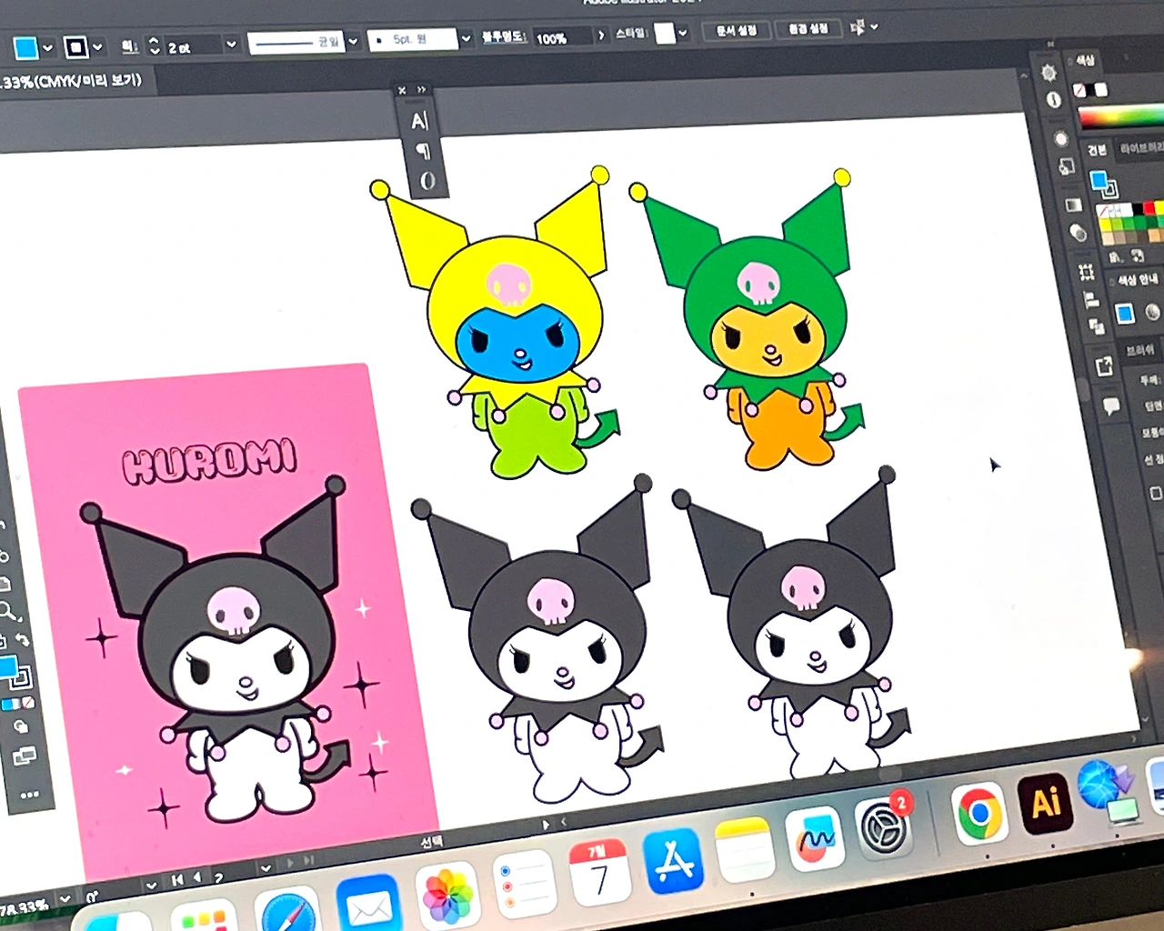
Task: Click the Change Screen Mode tool
Action: [x=25, y=756]
